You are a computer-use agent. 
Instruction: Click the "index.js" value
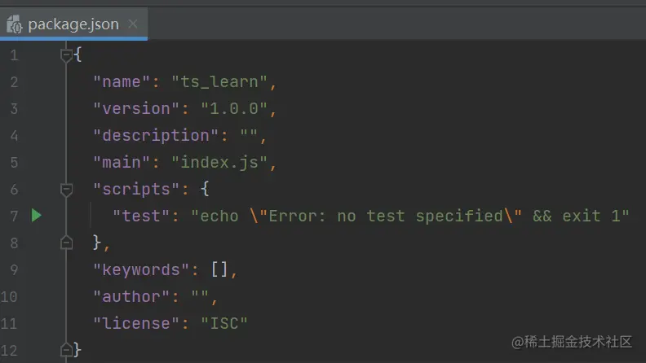(219, 163)
